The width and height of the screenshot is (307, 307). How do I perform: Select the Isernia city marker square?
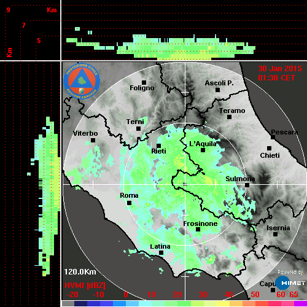point(276,234)
